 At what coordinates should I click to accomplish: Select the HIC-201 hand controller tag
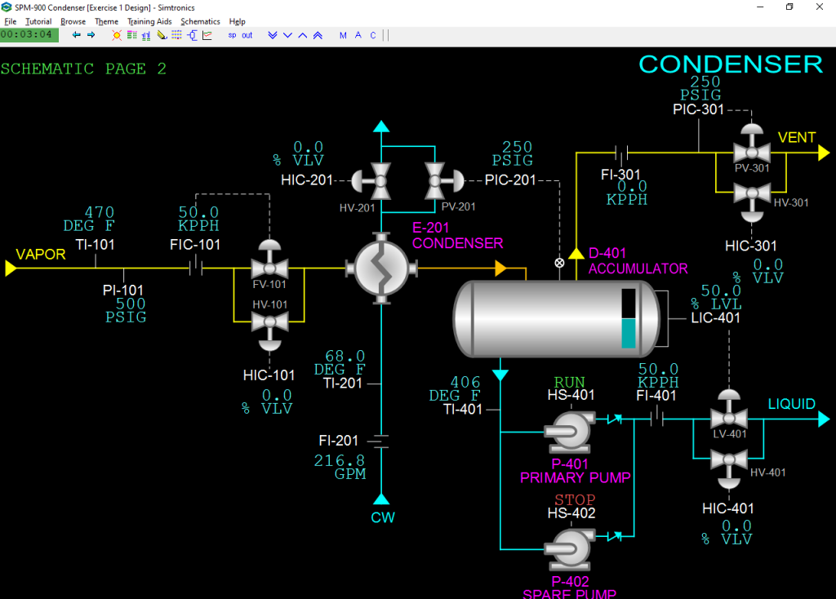307,180
